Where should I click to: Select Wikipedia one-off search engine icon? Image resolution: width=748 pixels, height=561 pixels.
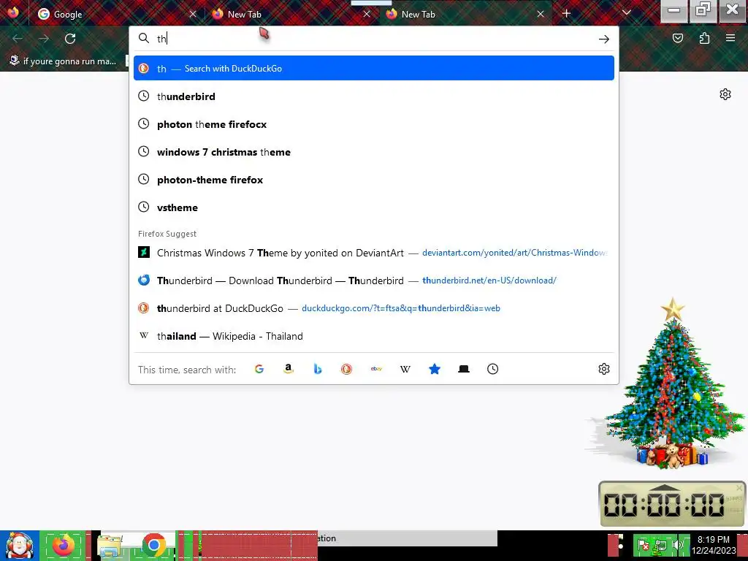coord(405,369)
